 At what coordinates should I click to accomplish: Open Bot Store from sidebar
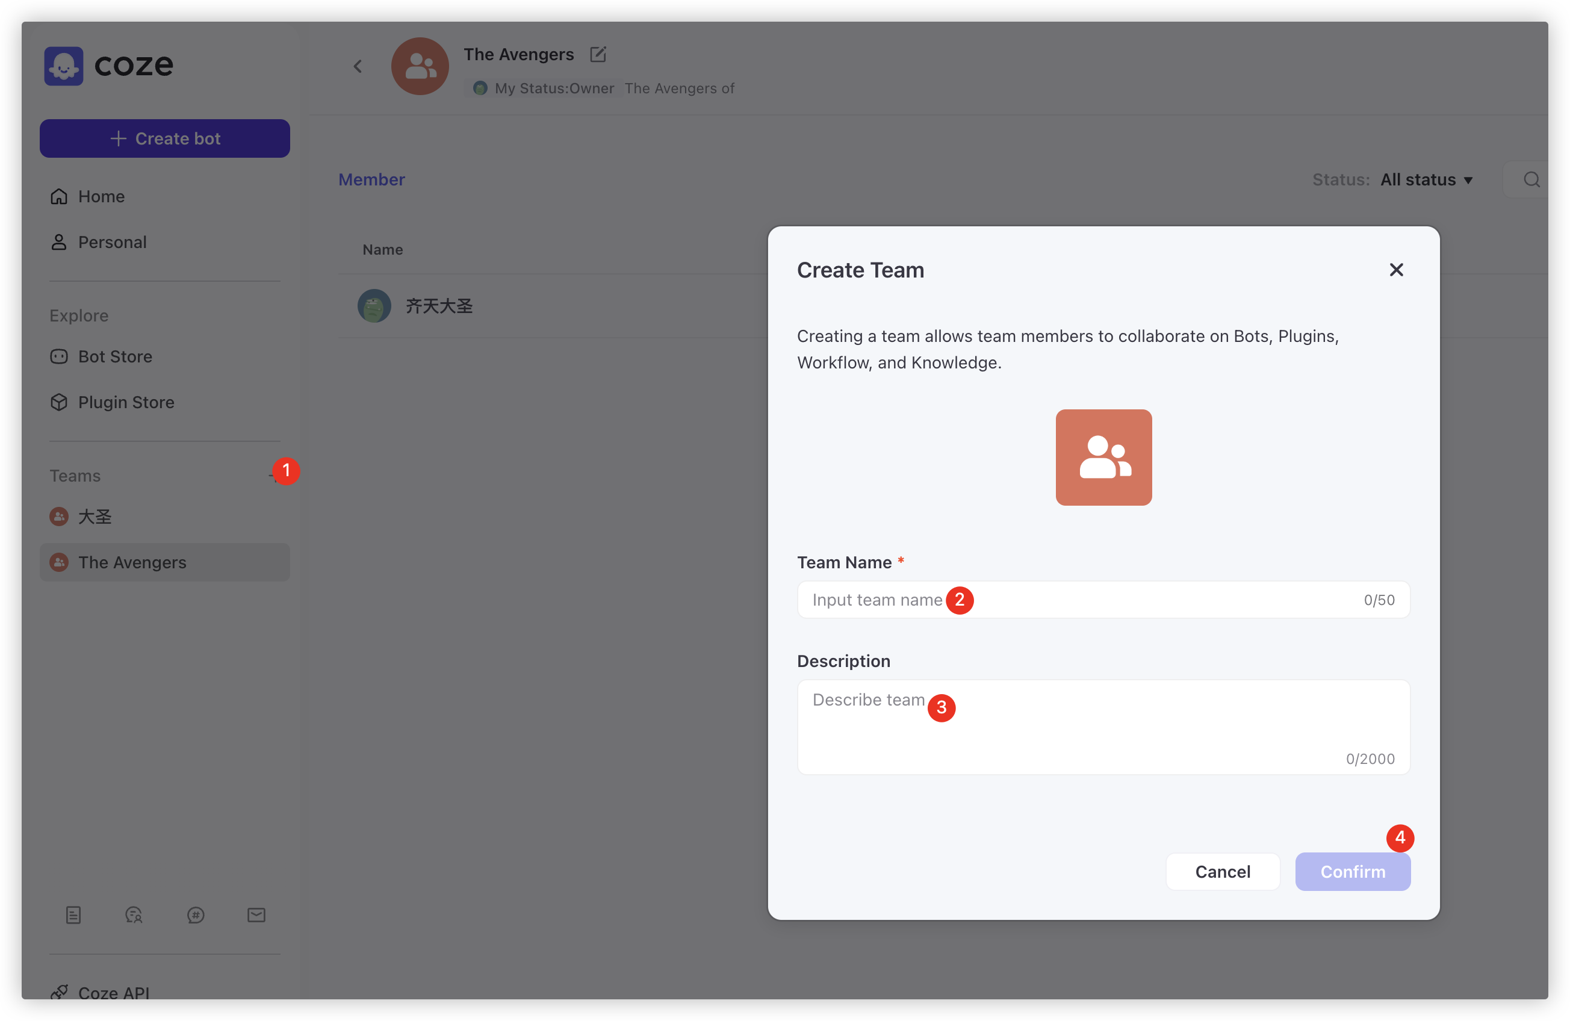point(115,356)
